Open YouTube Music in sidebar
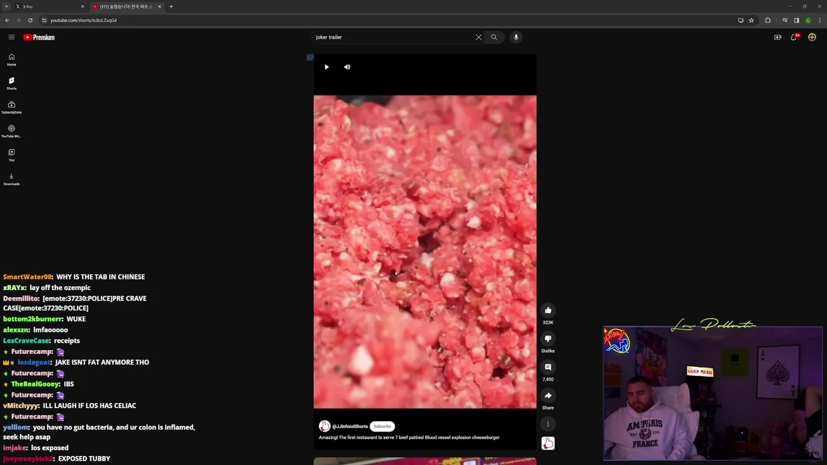The height and width of the screenshot is (465, 827). [x=12, y=131]
